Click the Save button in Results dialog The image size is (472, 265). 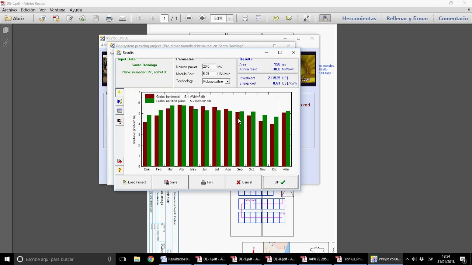(170, 182)
